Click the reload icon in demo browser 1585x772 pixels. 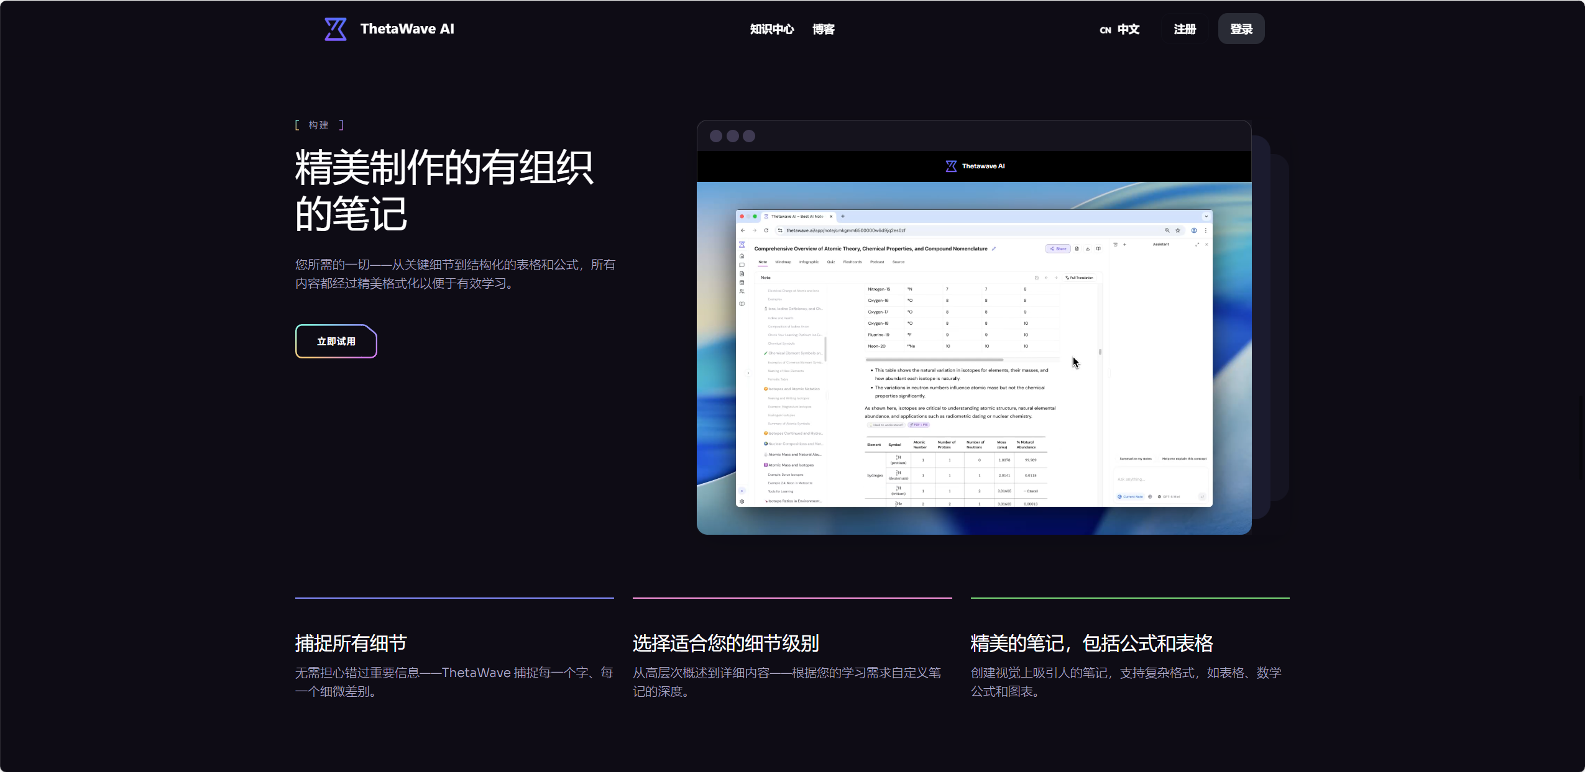click(x=766, y=230)
